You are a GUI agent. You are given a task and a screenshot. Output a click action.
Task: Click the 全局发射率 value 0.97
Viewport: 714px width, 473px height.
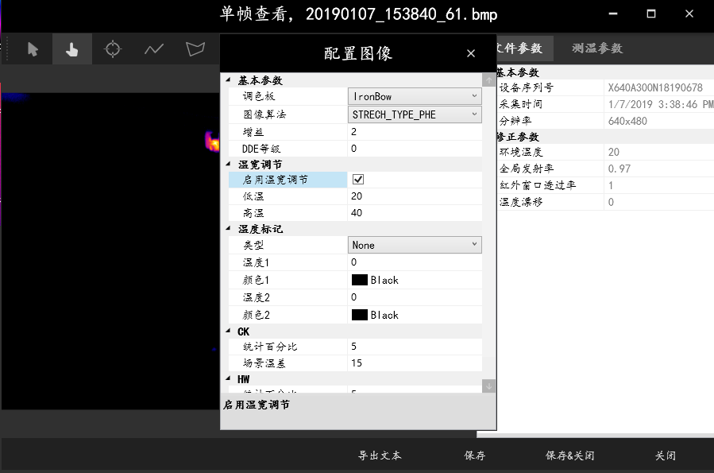pos(619,169)
